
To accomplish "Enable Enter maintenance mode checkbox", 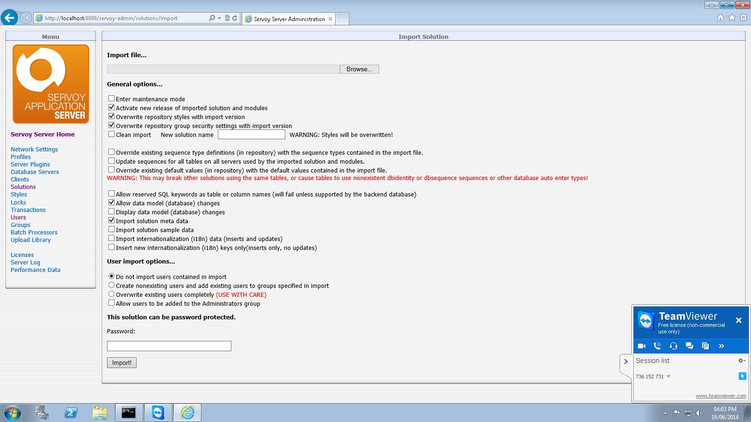I will point(111,98).
